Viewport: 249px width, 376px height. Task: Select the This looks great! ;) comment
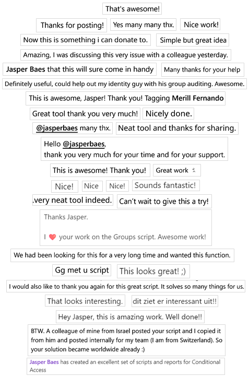[153, 271]
